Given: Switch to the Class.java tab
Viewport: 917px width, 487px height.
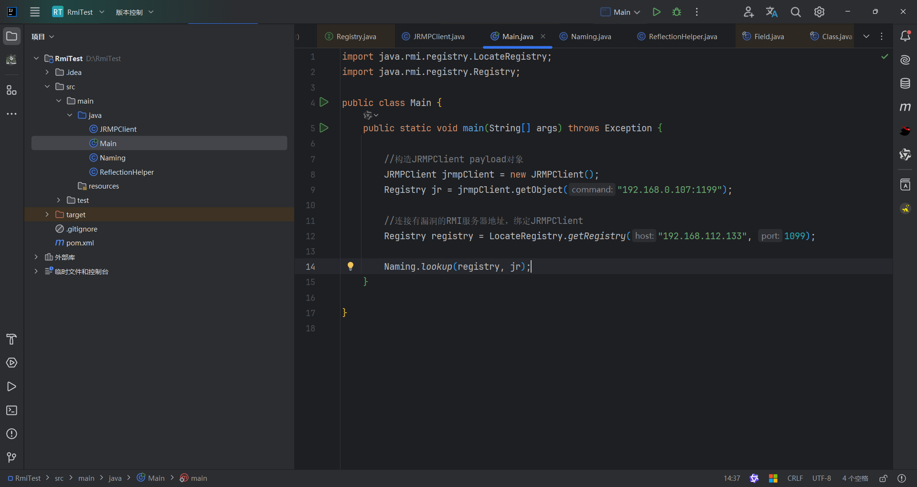Looking at the screenshot, I should tap(831, 36).
